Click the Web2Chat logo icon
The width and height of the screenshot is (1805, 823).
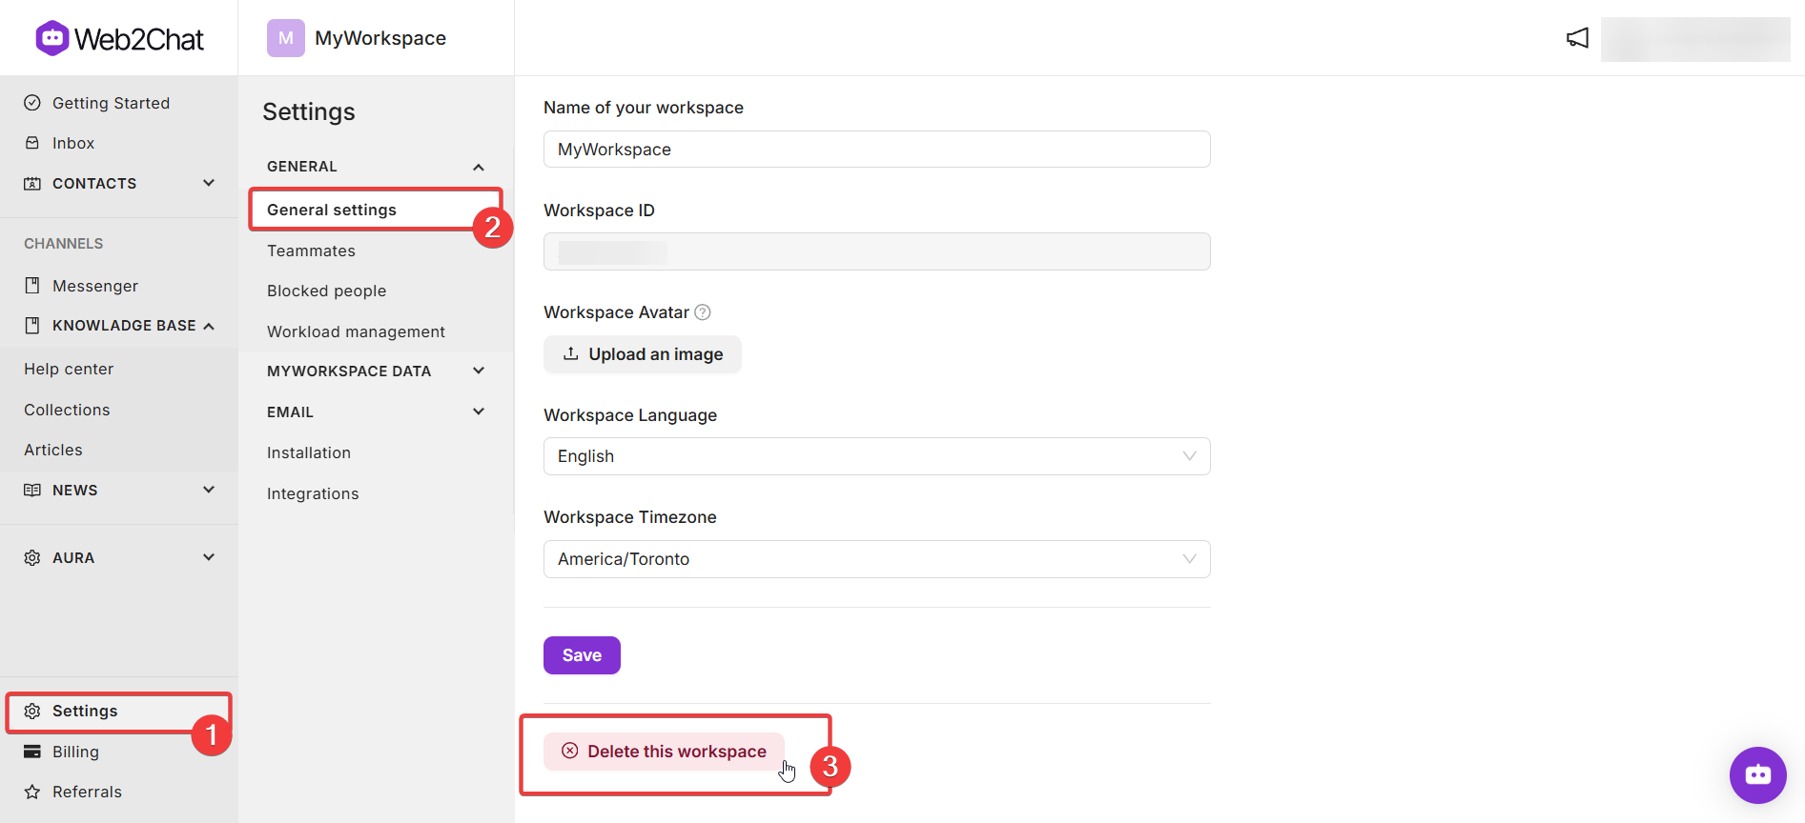pyautogui.click(x=52, y=38)
